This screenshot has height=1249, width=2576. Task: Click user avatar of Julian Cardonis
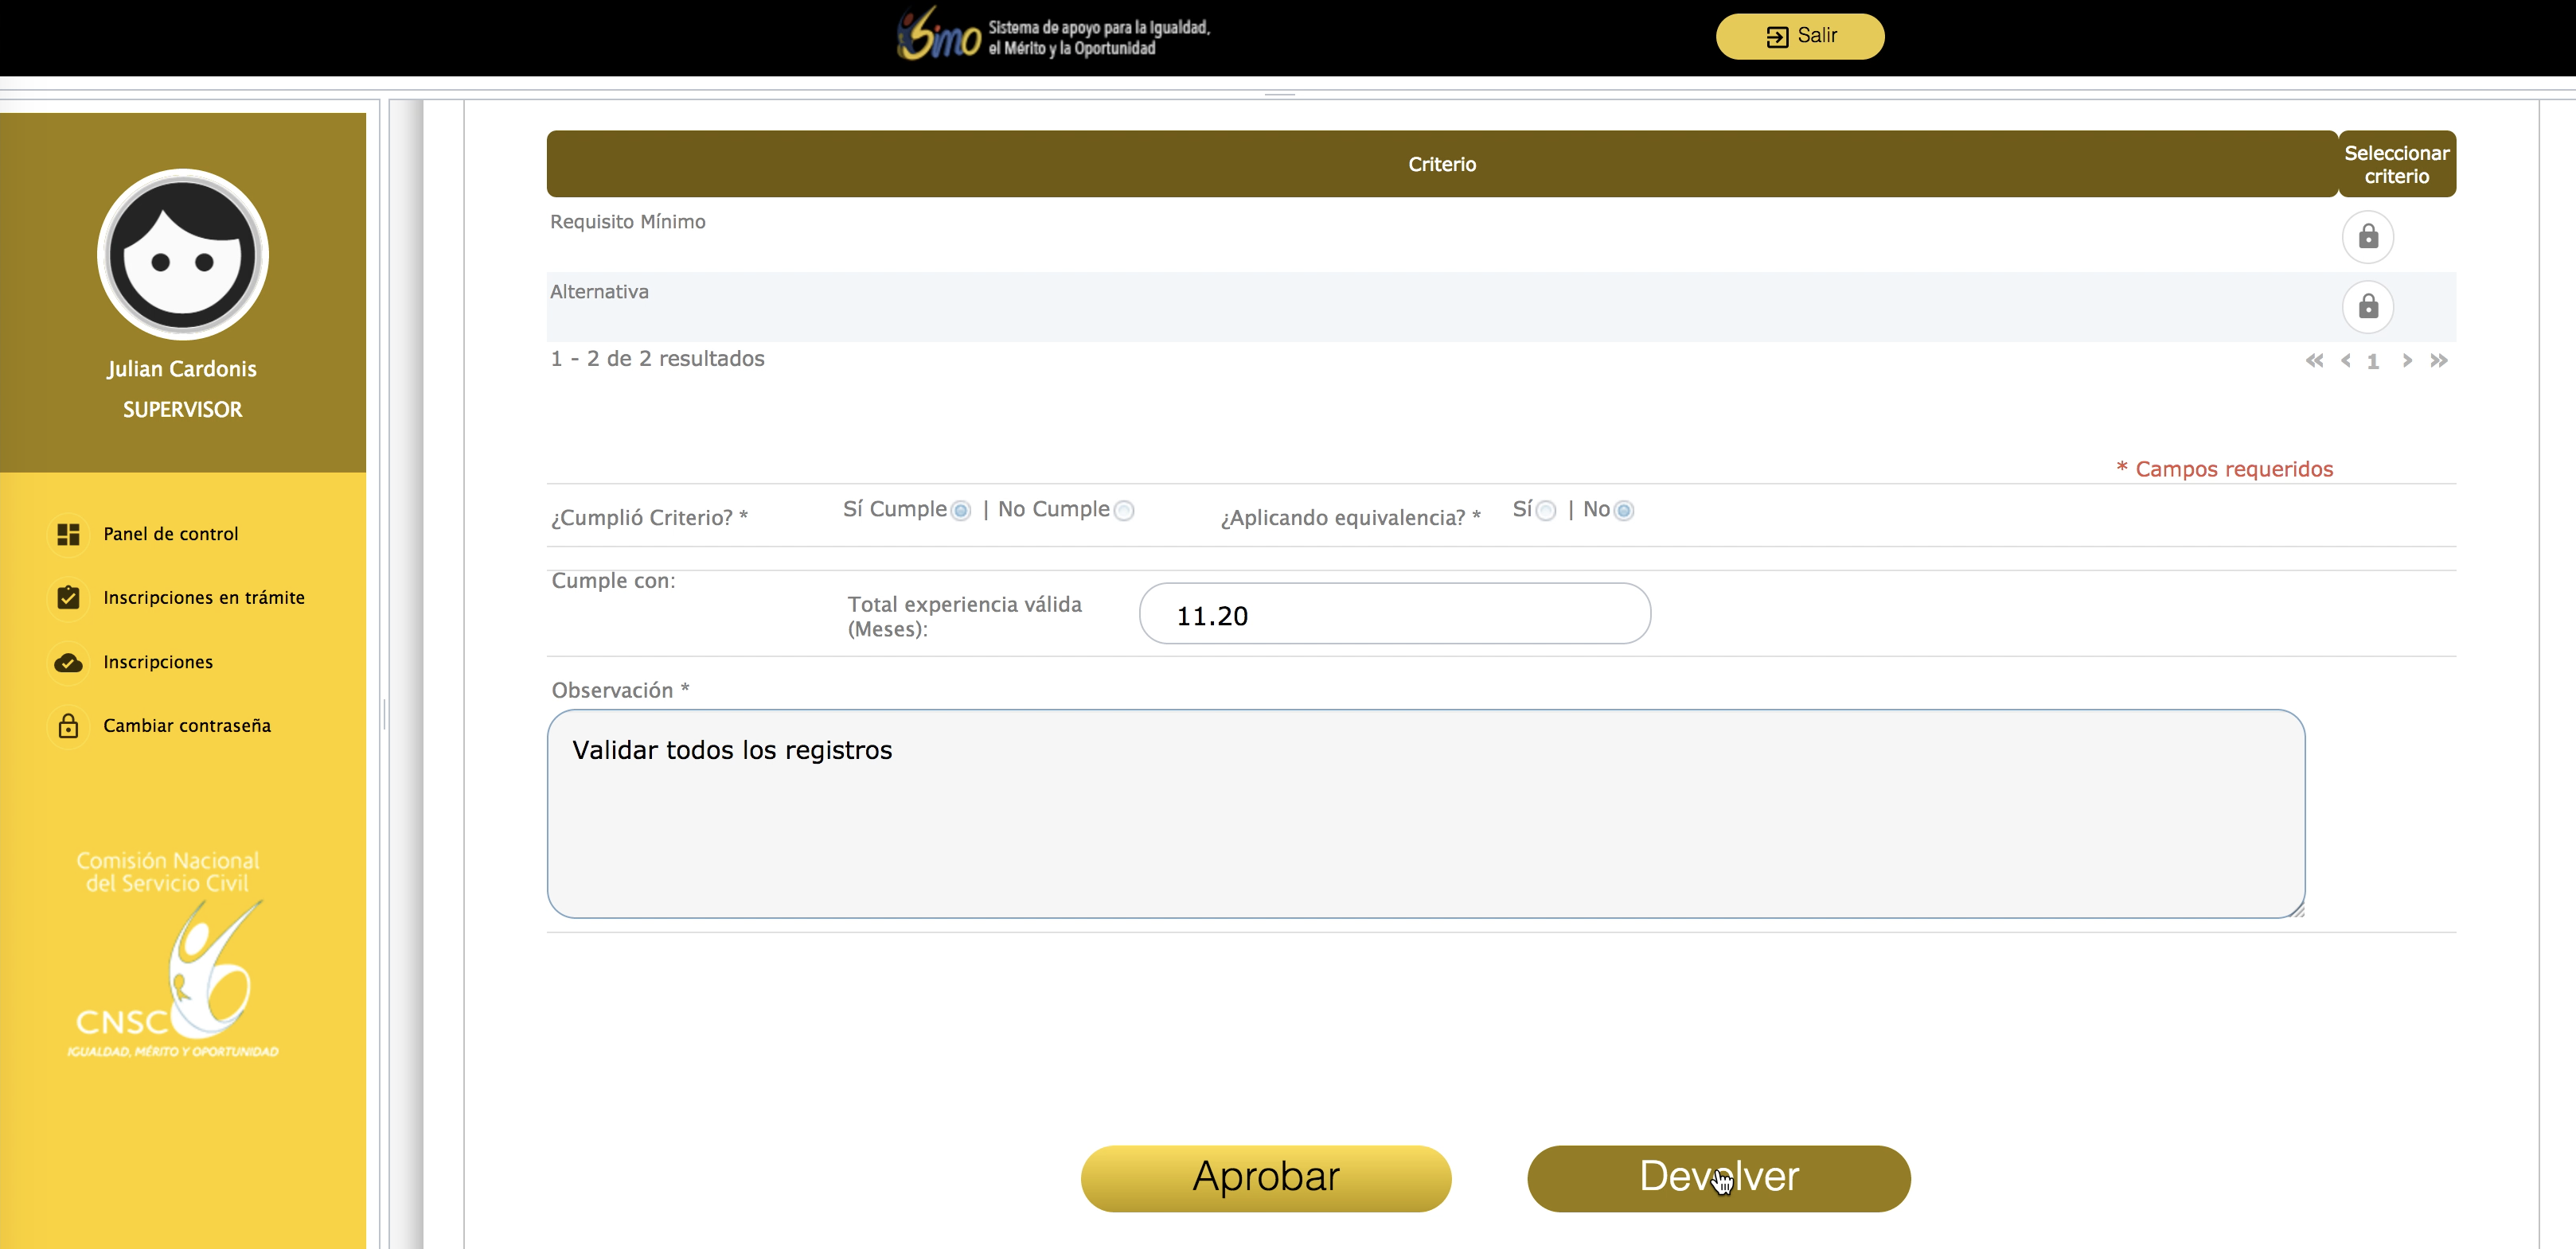pos(183,255)
